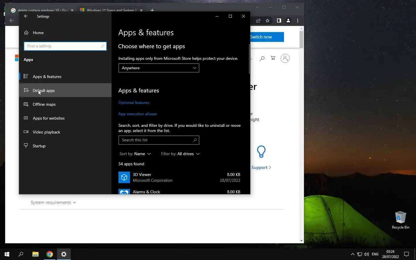Click the Settings content pane scrollbar
Image resolution: width=416 pixels, height=260 pixels.
(x=249, y=59)
